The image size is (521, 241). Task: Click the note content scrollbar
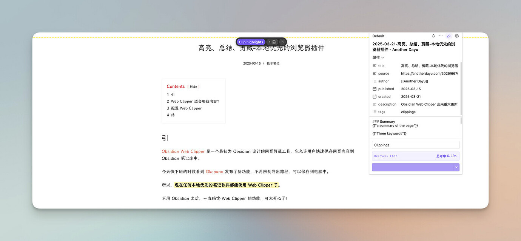click(x=461, y=121)
